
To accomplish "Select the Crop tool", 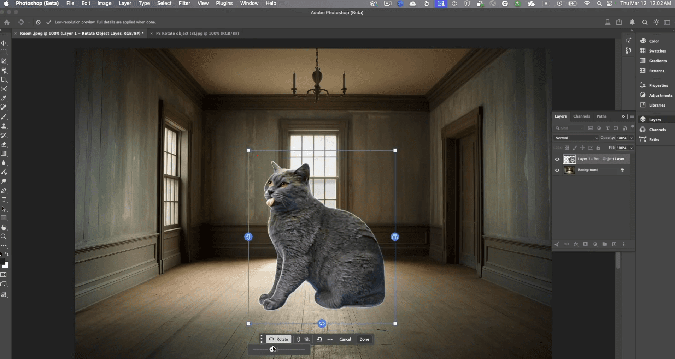I will [4, 80].
